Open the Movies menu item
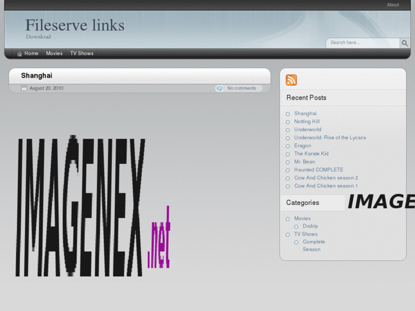 (x=54, y=54)
